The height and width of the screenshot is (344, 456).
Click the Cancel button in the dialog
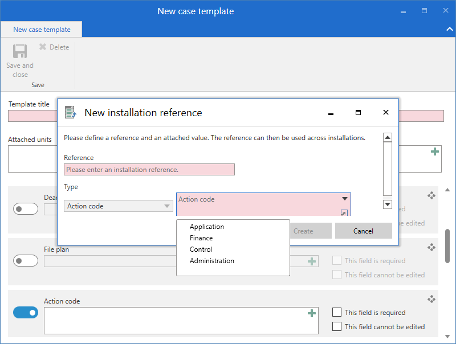[x=363, y=231]
